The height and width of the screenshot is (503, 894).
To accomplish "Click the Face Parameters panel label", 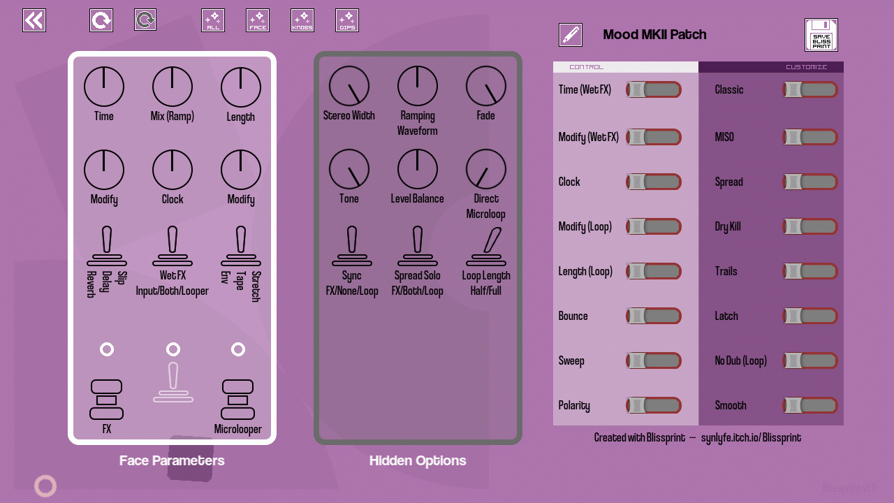I will pyautogui.click(x=172, y=460).
